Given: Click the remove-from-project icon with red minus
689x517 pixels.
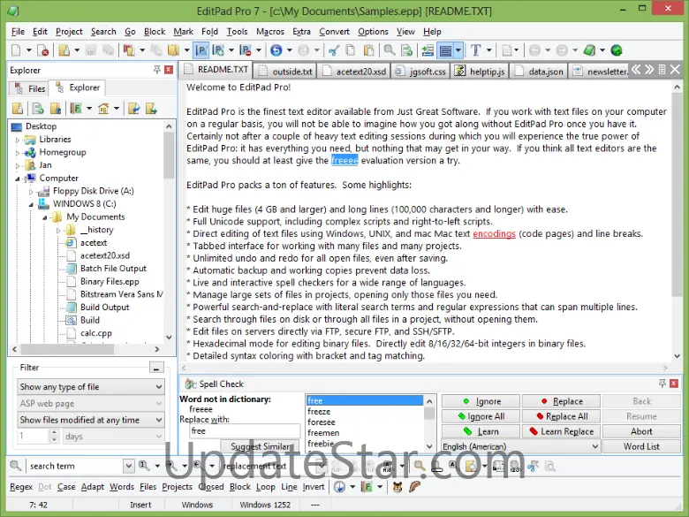Looking at the screenshot, I should click(x=246, y=50).
